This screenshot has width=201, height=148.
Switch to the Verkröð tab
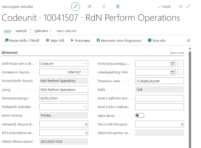pyautogui.click(x=21, y=31)
